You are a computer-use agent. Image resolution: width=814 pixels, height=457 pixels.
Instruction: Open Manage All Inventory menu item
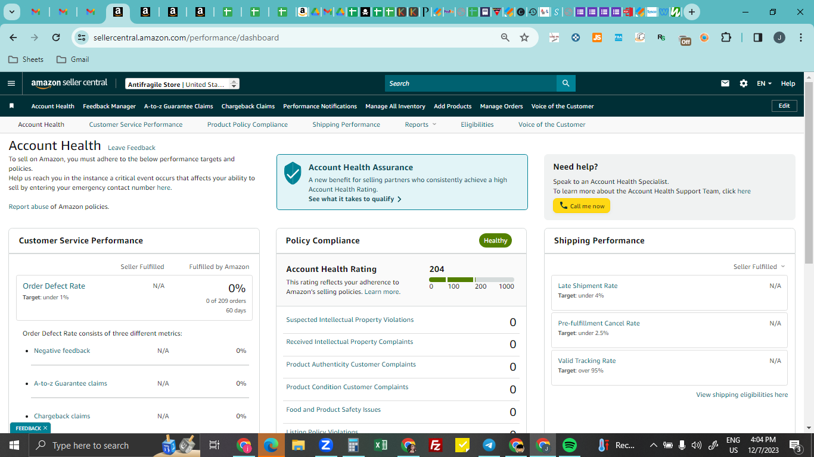click(395, 106)
